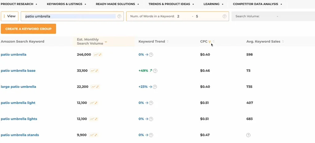Click the +23% trend value
Screen dimensions: 315x143
coord(143,87)
